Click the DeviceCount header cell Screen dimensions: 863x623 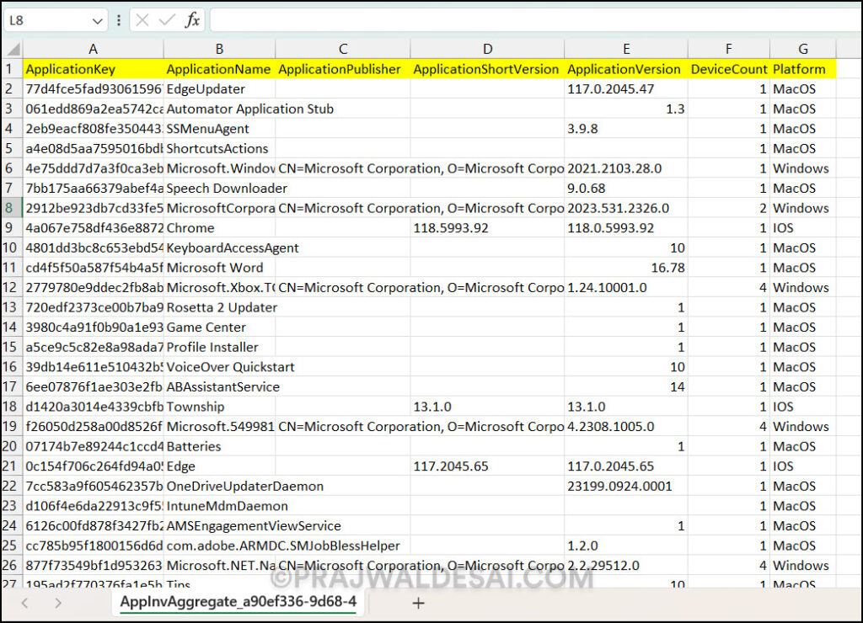coord(729,69)
